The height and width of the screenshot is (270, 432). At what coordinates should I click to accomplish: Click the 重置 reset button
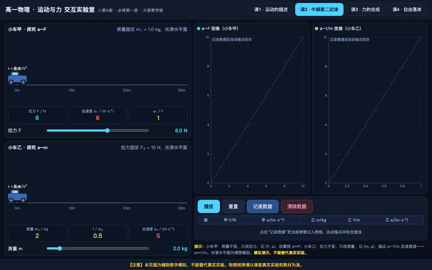(233, 206)
